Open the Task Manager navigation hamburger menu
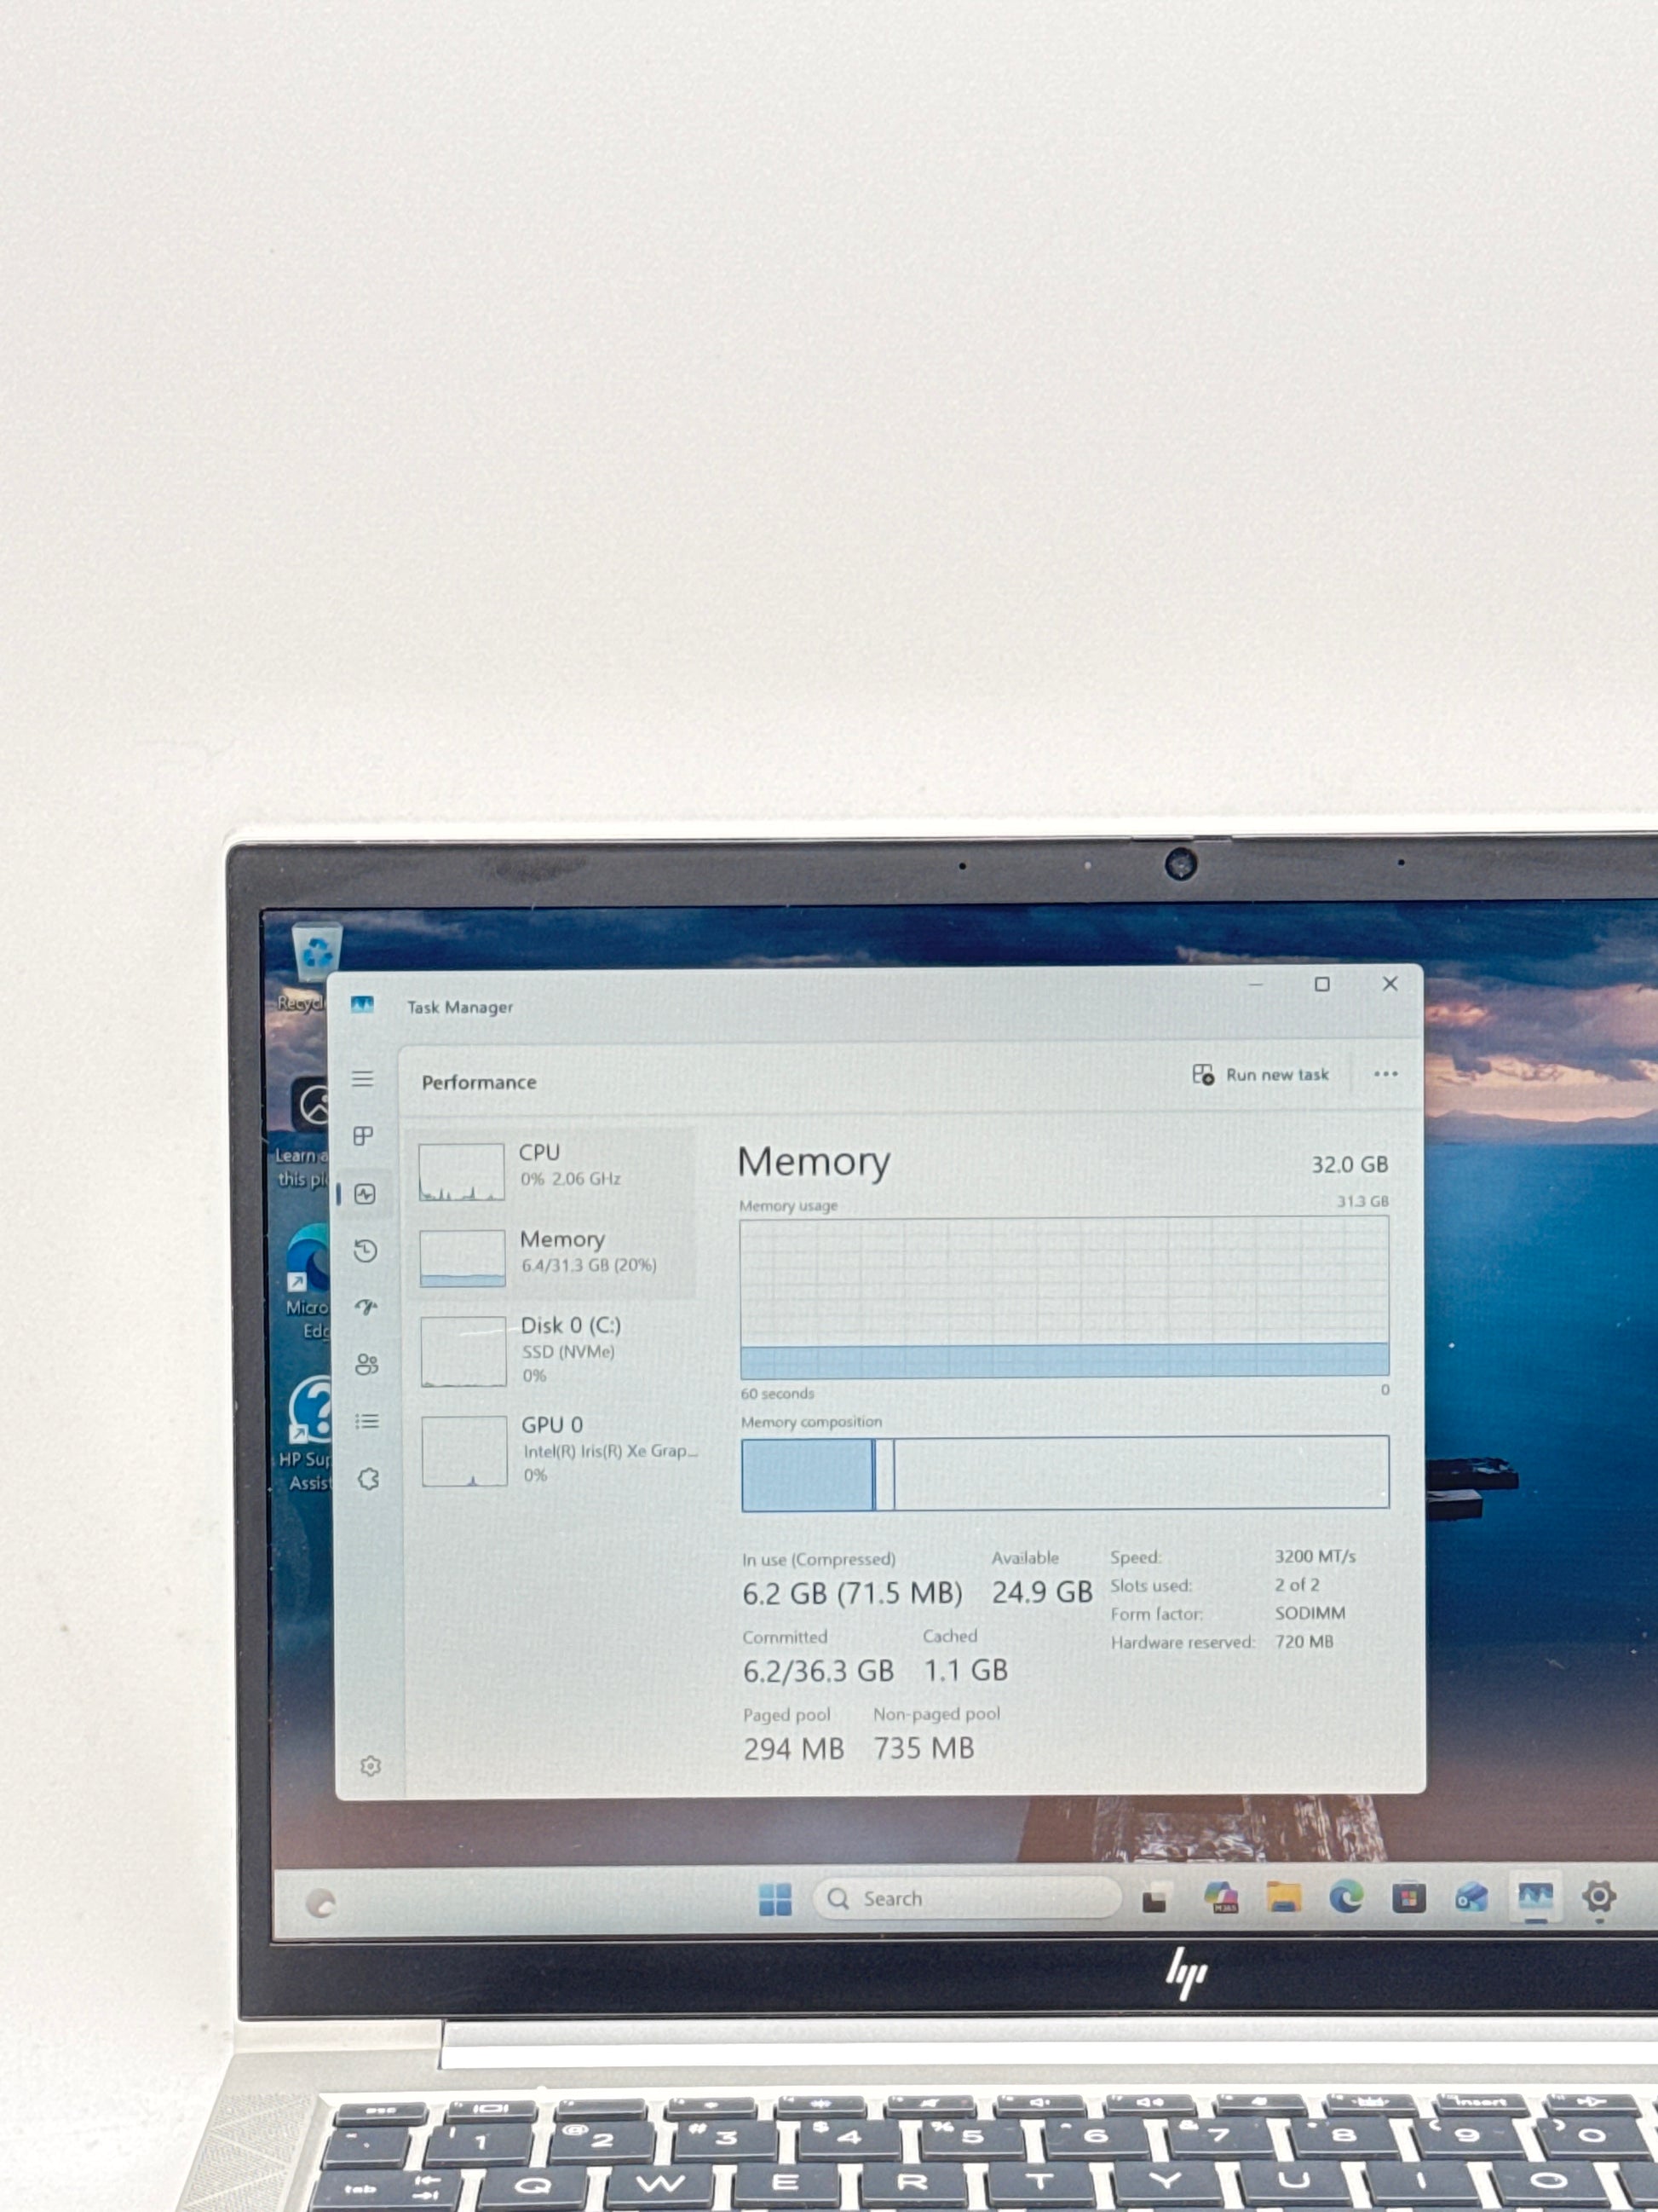This screenshot has height=2212, width=1658. [363, 1078]
